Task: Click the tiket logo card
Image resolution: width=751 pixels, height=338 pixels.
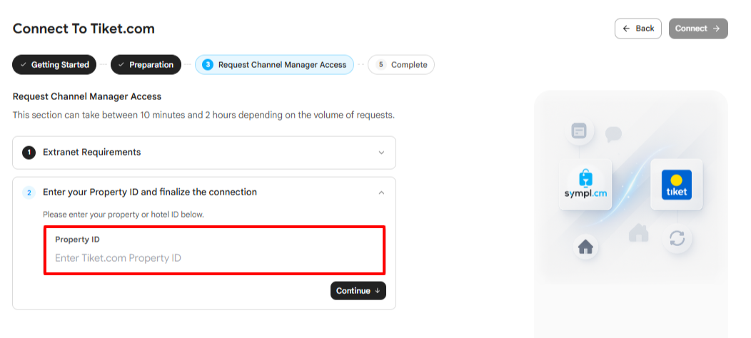Action: 676,184
